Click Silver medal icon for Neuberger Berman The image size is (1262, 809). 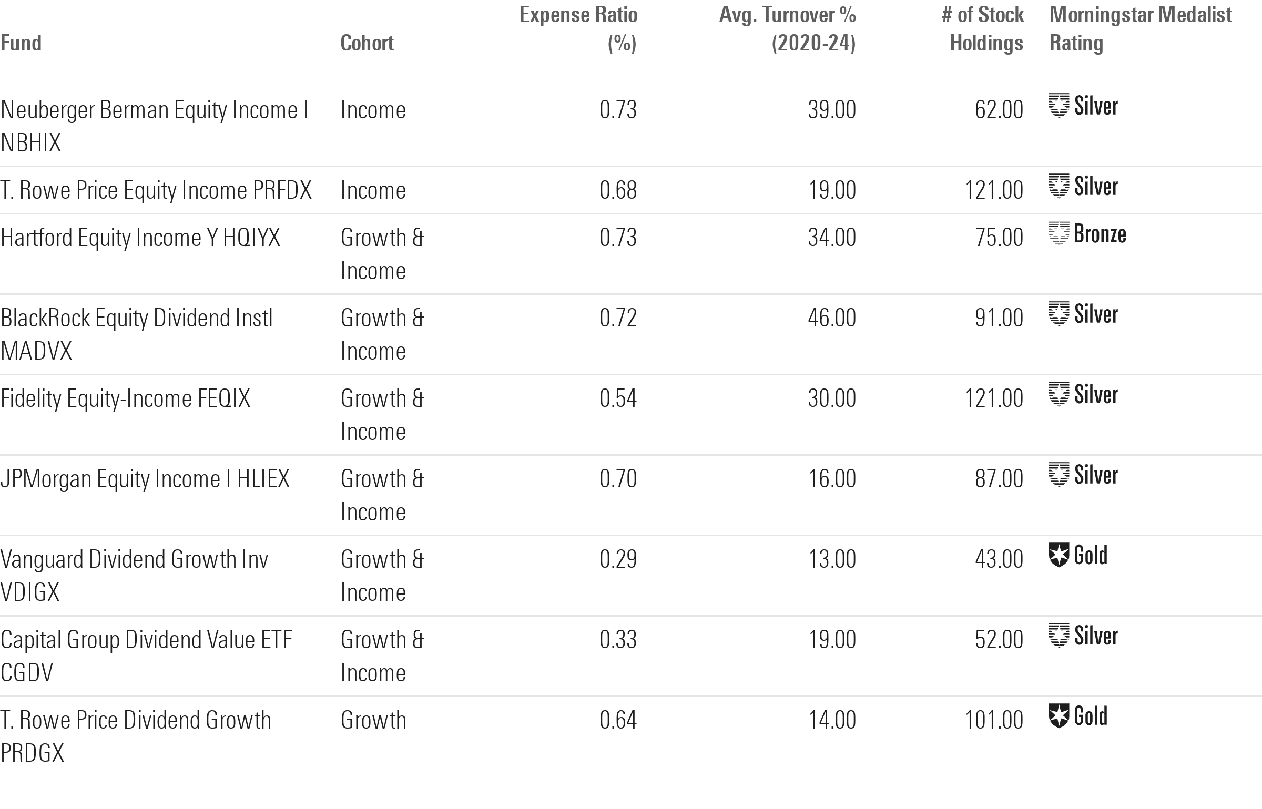(x=1059, y=106)
